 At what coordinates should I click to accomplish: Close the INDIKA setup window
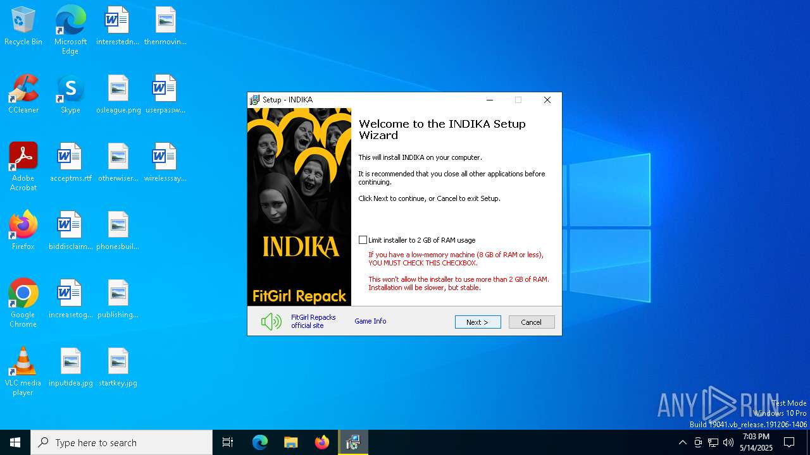point(547,100)
